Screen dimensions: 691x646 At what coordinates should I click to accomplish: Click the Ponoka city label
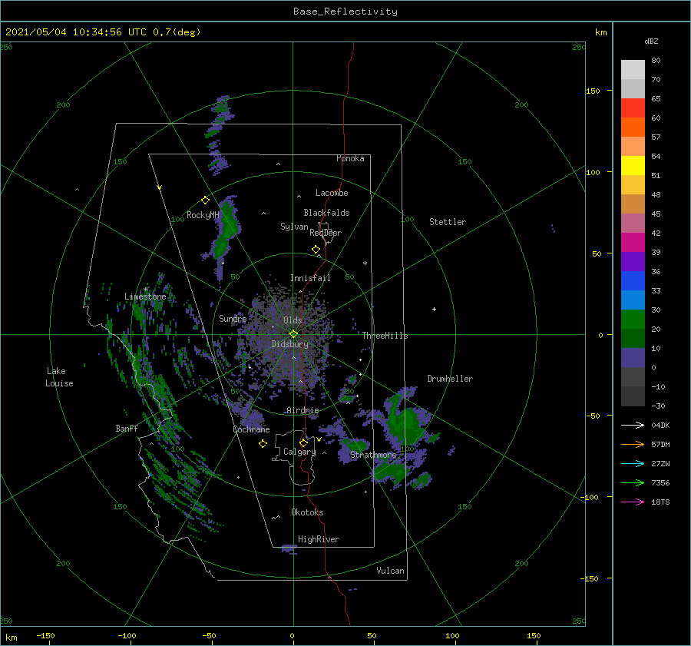coord(350,158)
